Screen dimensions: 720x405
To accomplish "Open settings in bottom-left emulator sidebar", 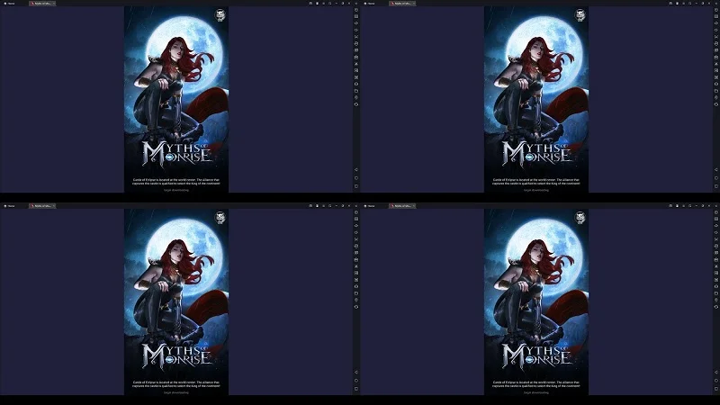I will 356,212.
